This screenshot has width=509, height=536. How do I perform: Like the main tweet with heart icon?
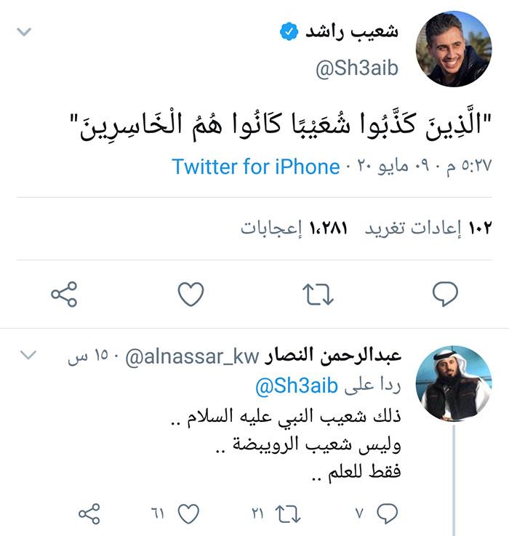click(191, 294)
